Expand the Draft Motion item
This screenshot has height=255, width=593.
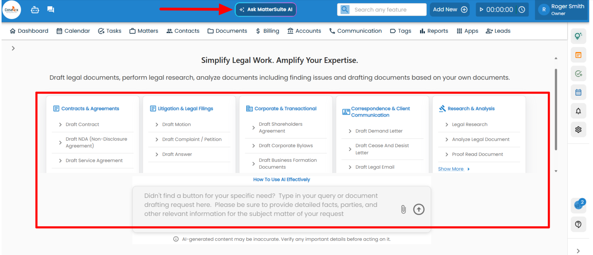click(176, 124)
